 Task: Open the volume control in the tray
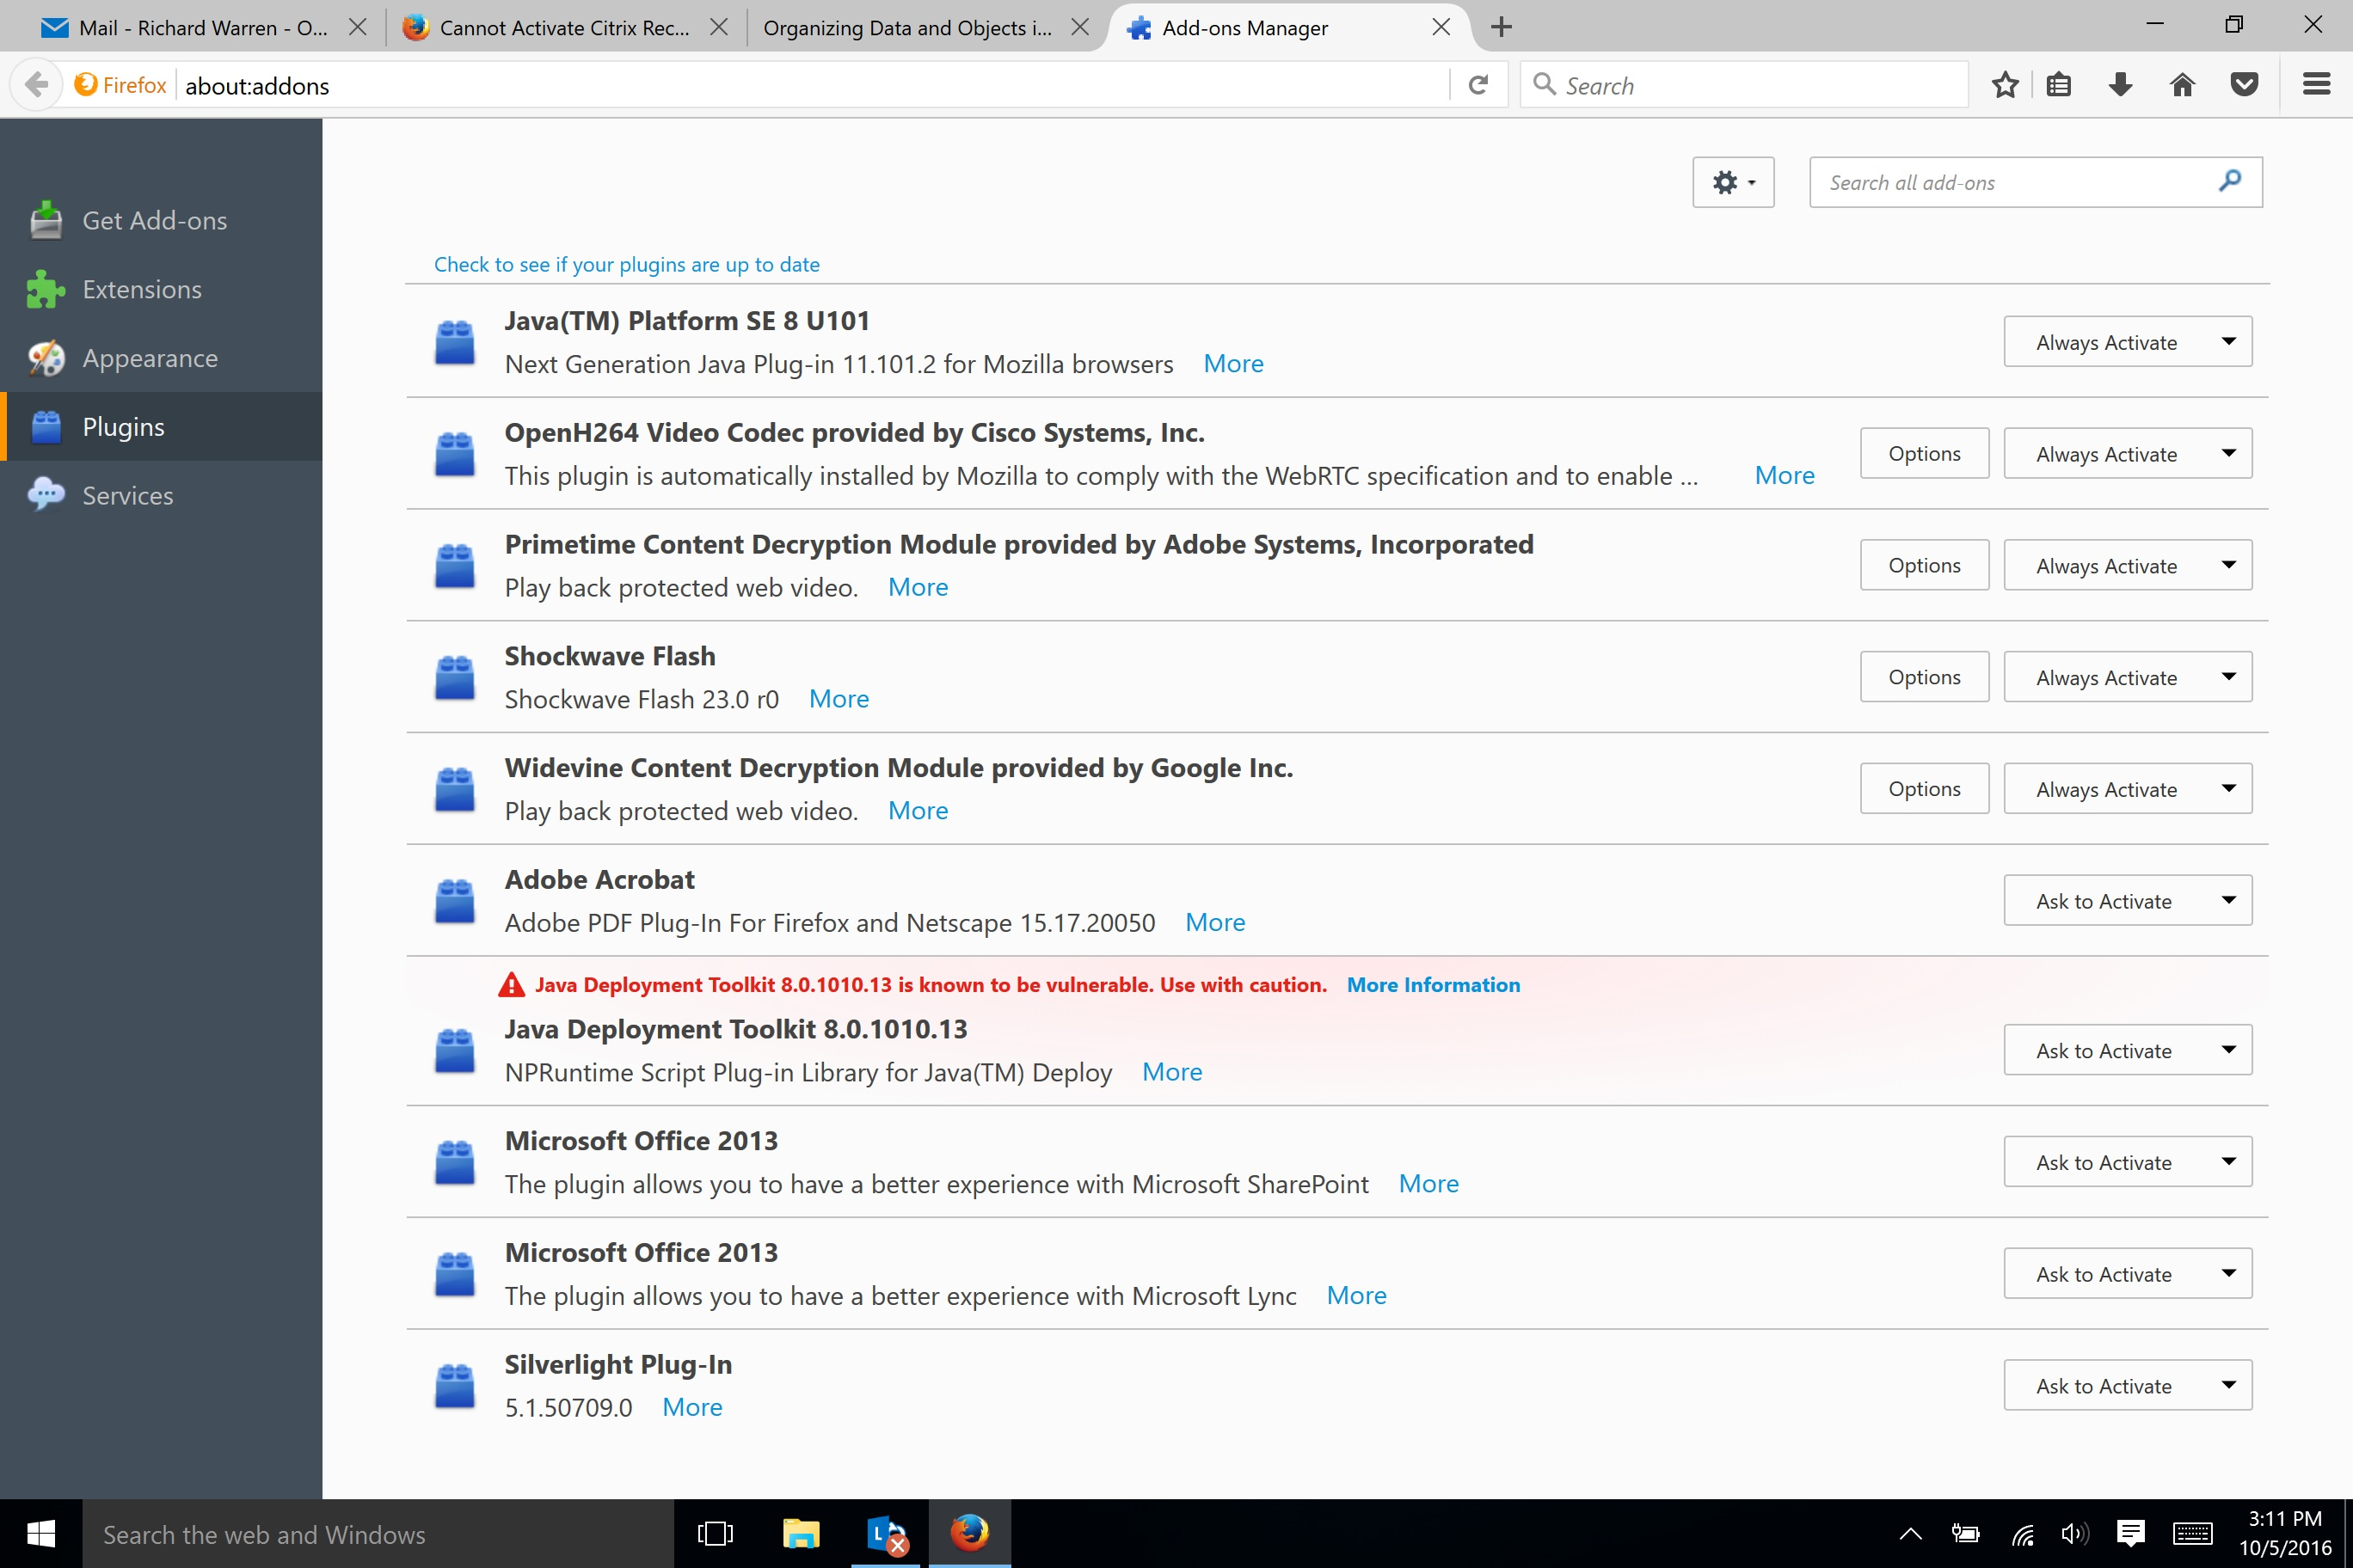pyautogui.click(x=2076, y=1534)
